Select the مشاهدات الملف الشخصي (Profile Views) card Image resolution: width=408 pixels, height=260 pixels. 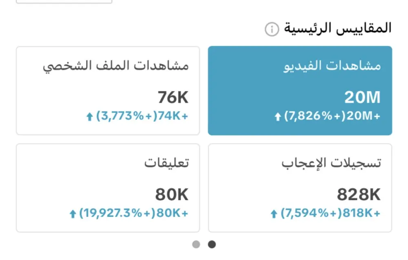tap(108, 90)
